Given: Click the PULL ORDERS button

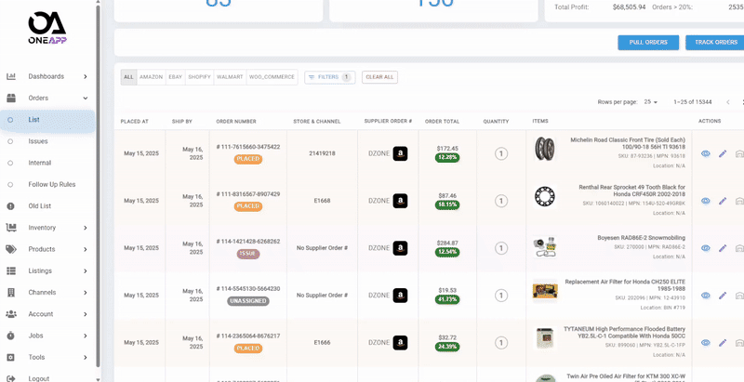Looking at the screenshot, I should click(x=648, y=42).
